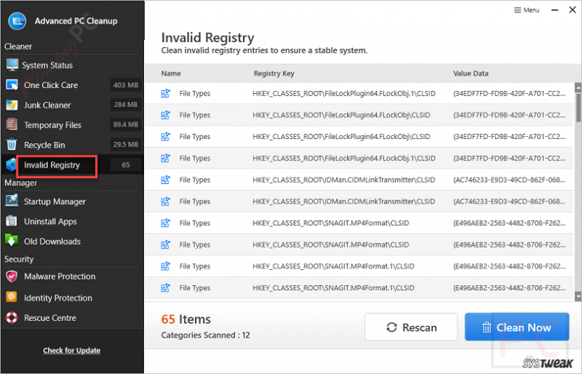Click the One Click Care icon
The width and height of the screenshot is (582, 374).
(x=12, y=85)
